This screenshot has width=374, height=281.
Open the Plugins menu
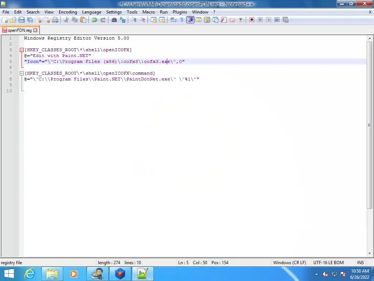point(180,12)
